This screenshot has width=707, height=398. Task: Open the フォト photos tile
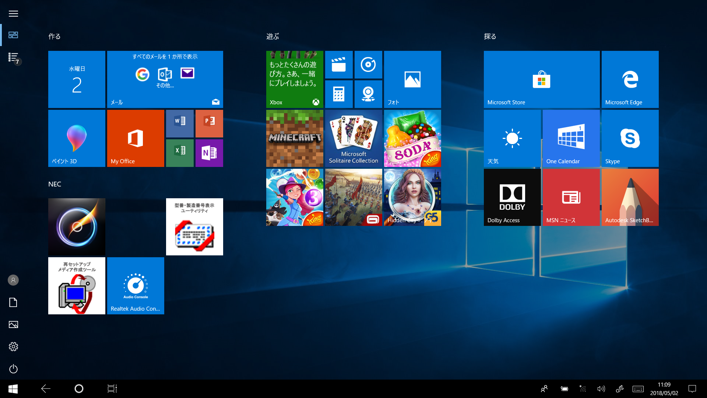(412, 79)
